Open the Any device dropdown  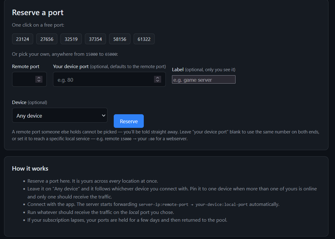[60, 115]
